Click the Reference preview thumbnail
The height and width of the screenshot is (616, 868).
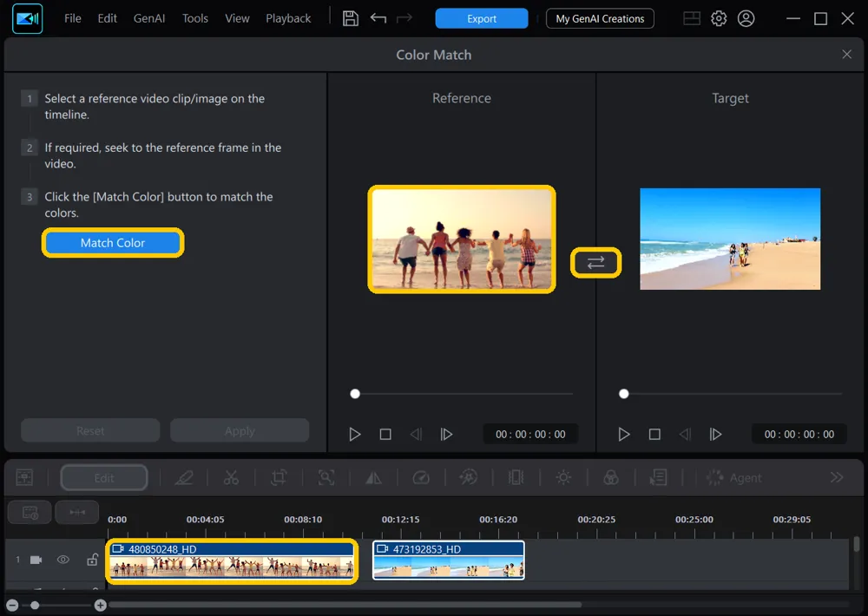462,239
